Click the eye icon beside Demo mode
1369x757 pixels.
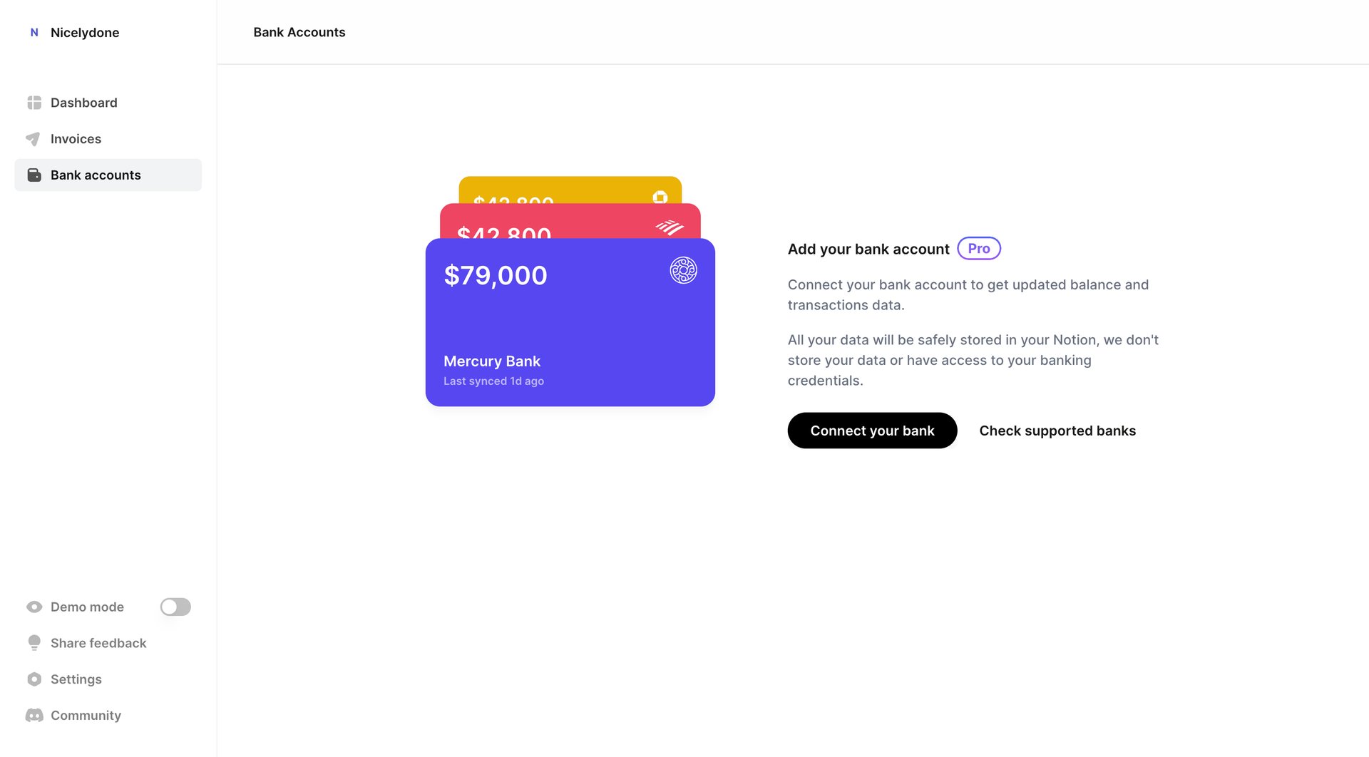click(x=34, y=607)
